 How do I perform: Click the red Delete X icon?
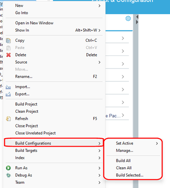[x=8, y=55]
